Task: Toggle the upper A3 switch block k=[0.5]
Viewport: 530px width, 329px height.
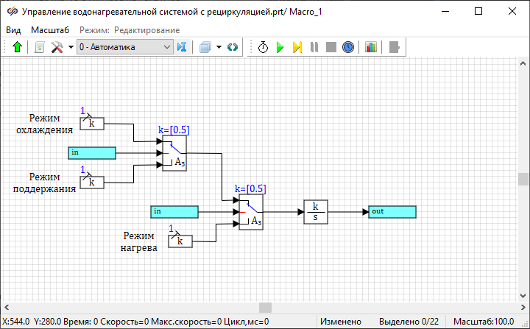Action: pos(174,153)
